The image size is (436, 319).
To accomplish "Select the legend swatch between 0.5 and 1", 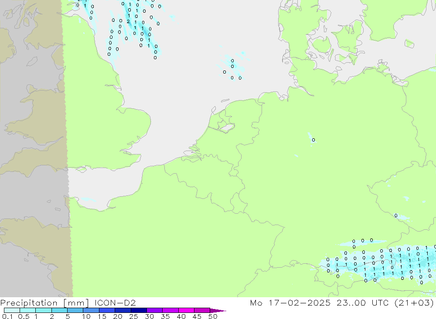I will point(27,310).
